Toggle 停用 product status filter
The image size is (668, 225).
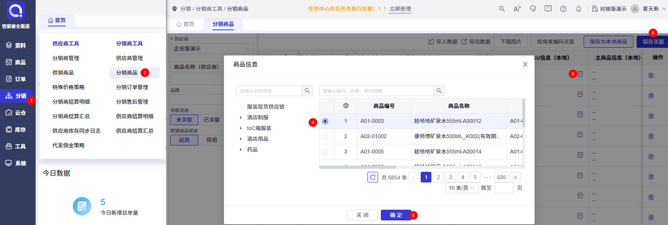[212, 140]
